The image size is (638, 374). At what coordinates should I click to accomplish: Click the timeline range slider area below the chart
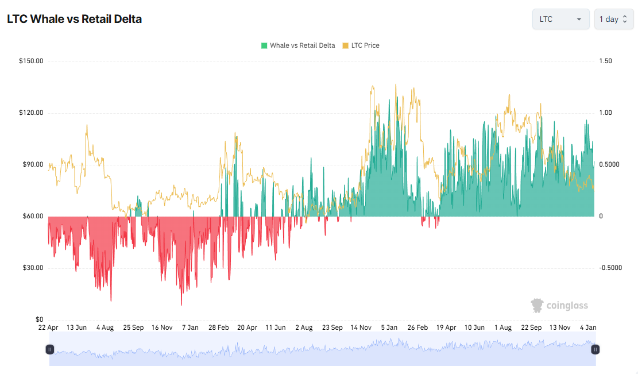pos(322,349)
